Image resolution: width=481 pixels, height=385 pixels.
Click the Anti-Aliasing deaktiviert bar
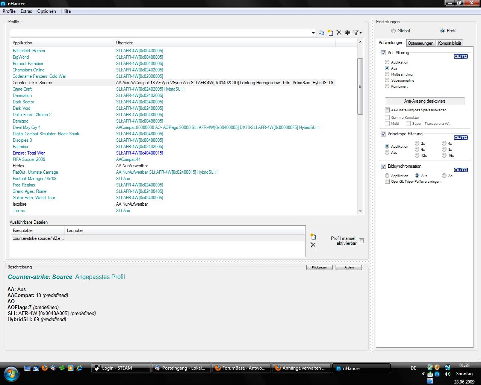(425, 101)
